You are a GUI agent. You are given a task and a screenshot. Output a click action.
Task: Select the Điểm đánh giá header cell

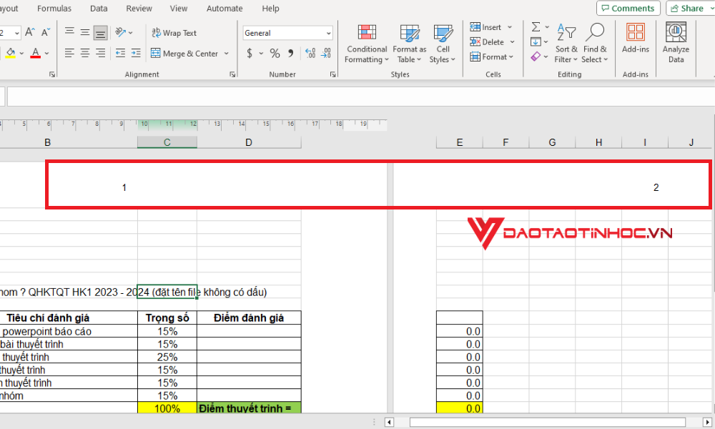coord(249,317)
